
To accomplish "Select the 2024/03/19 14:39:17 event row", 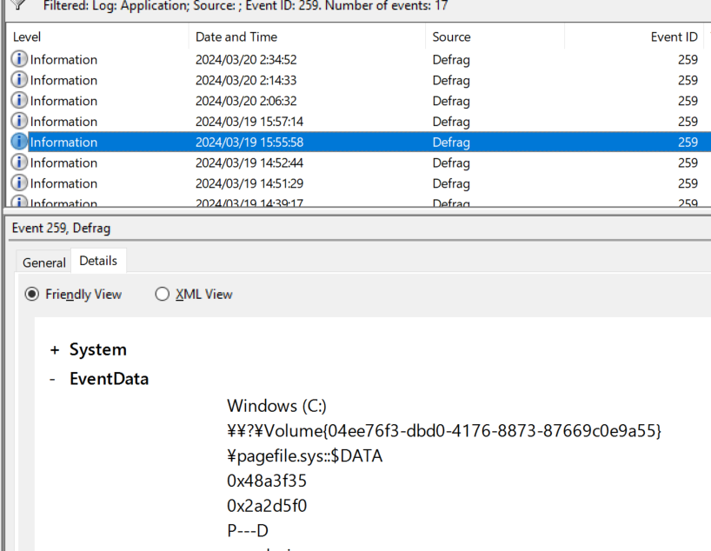I will [358, 202].
